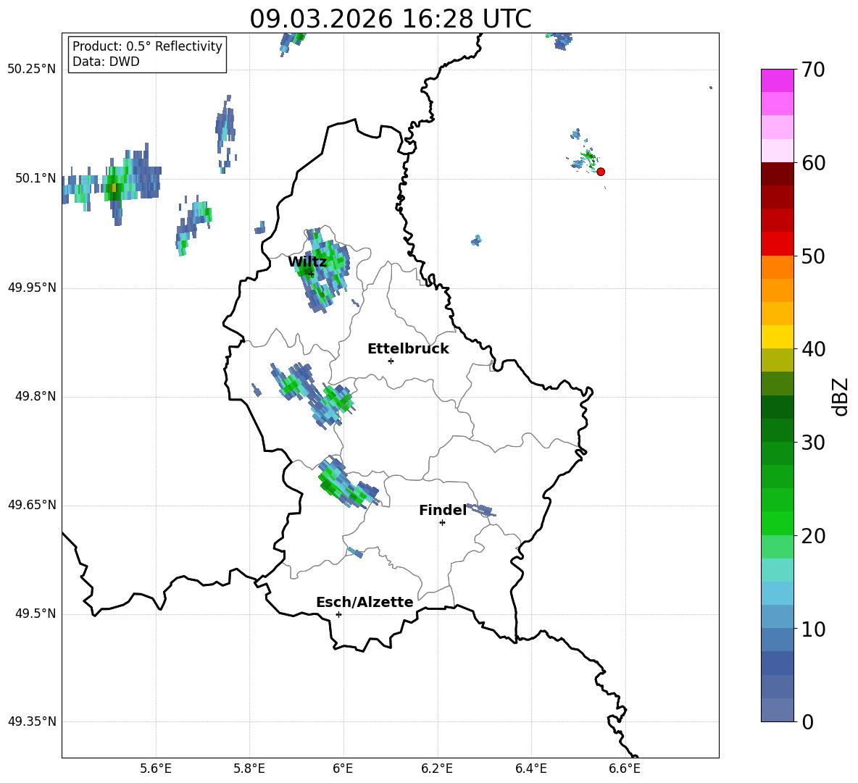The image size is (858, 783).
Task: Pick the magenta swatch at colorbar top
Action: (778, 80)
